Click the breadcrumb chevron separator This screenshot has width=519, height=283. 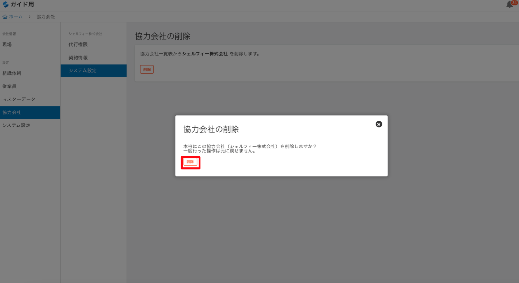[30, 17]
